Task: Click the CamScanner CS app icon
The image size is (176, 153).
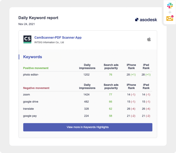Action: (x=27, y=39)
